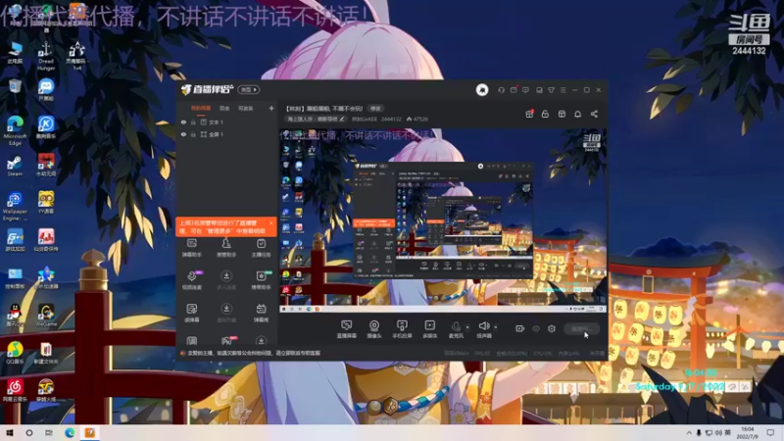Screen dimensions: 784x441
Task: Open the taskbar Task View button
Action: click(x=48, y=433)
